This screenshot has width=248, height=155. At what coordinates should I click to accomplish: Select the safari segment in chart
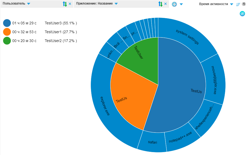pyautogui.click(x=153, y=142)
